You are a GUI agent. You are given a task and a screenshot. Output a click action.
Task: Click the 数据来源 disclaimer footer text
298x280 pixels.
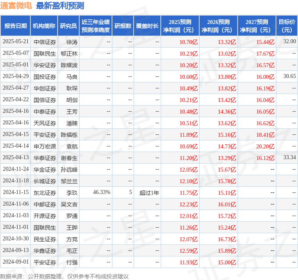point(64,276)
